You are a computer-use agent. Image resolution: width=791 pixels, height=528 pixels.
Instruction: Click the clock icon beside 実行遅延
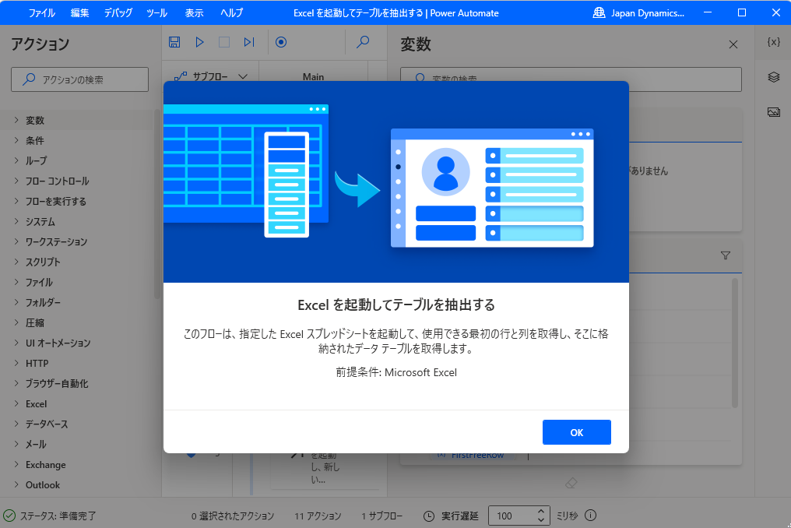pos(428,516)
